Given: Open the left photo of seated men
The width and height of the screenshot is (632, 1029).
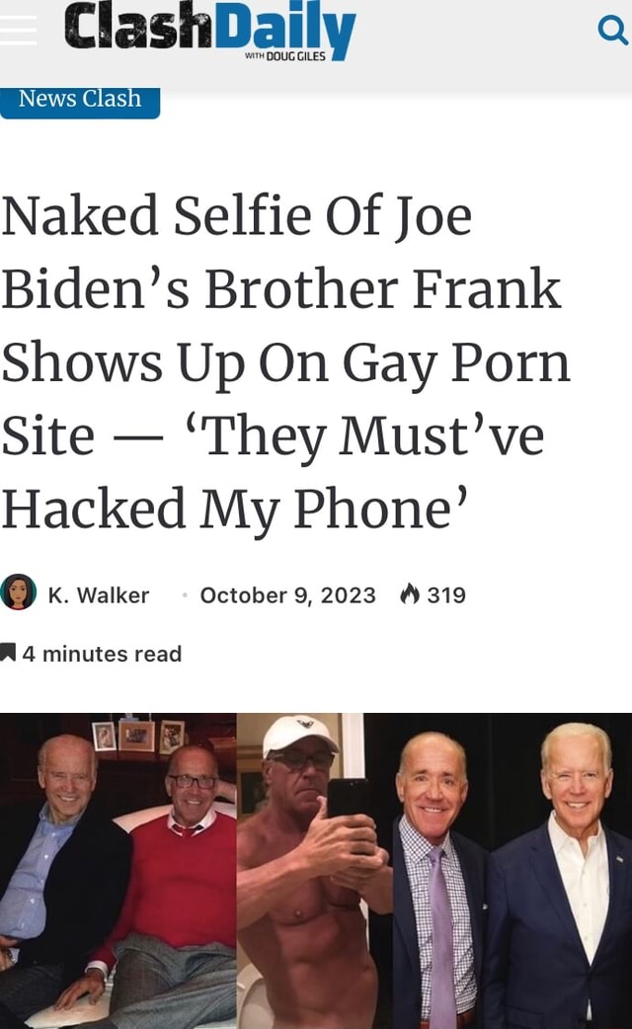Looking at the screenshot, I should click(118, 871).
